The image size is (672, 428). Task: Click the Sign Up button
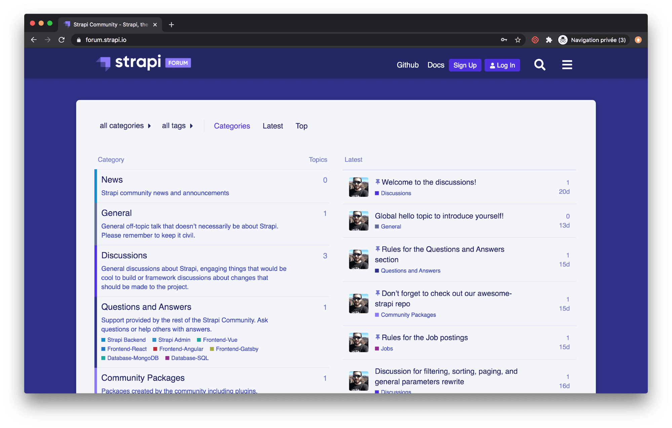[465, 65]
